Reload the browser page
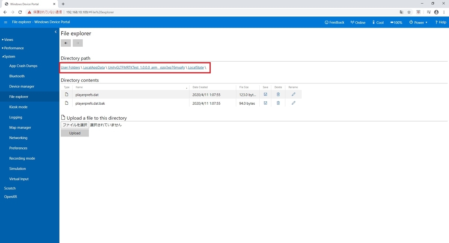This screenshot has width=449, height=243. tap(20, 12)
